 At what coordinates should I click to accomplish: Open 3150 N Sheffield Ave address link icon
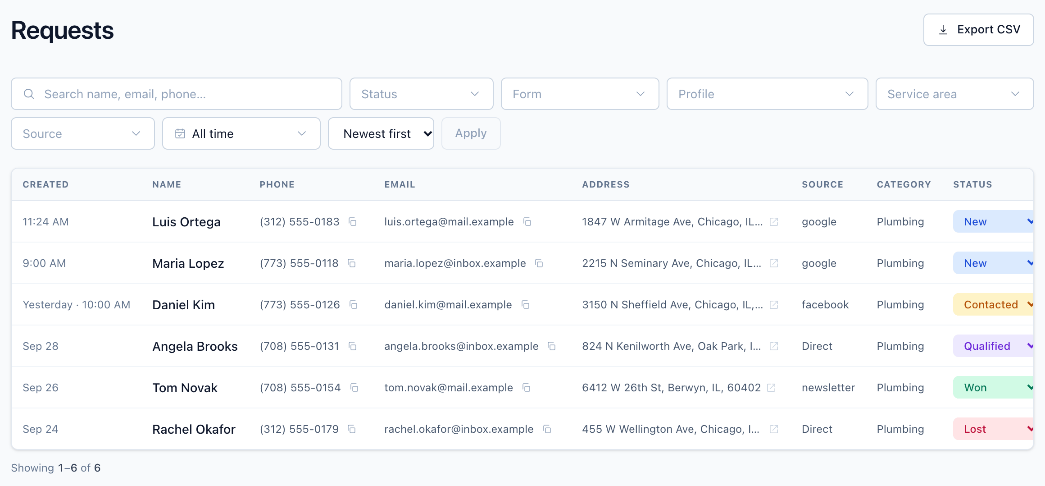pos(774,305)
